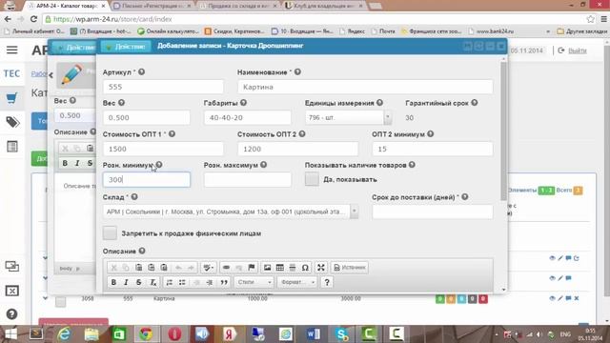610x343 pixels.
Task: Click the Cut icon in the description editor
Action: pos(113,268)
